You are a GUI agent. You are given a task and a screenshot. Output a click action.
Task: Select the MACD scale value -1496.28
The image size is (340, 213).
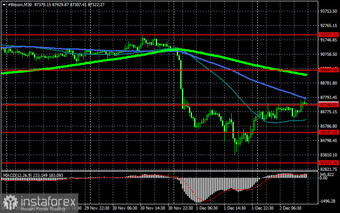pos(327,201)
